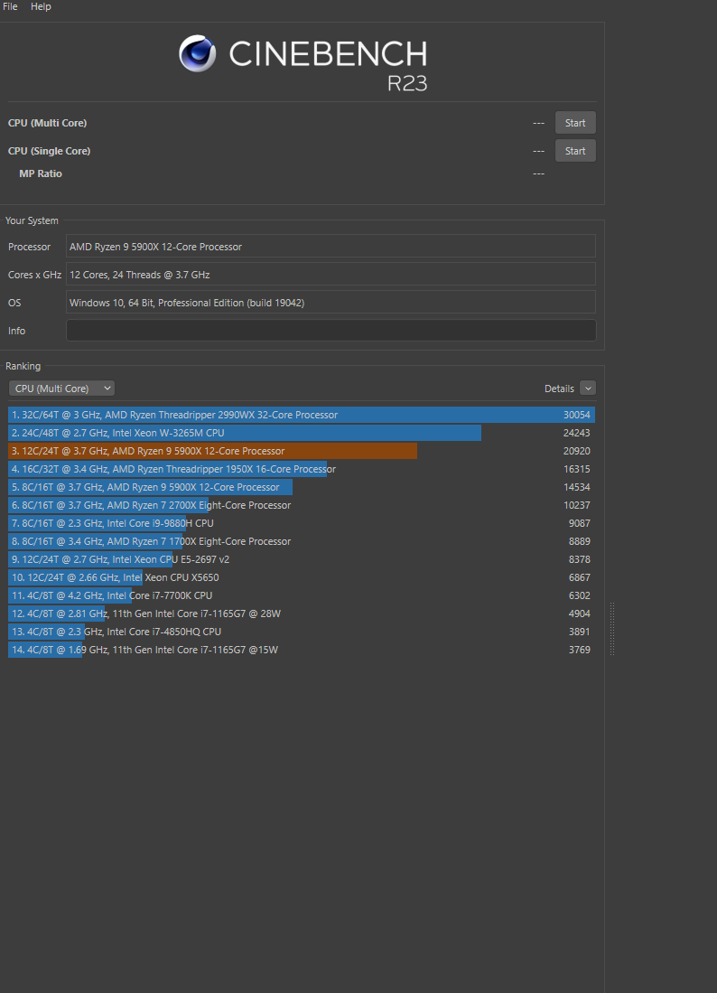Select the Ryzen 7 2700X ranking row
Viewport: 717px width, 993px height.
[x=302, y=505]
